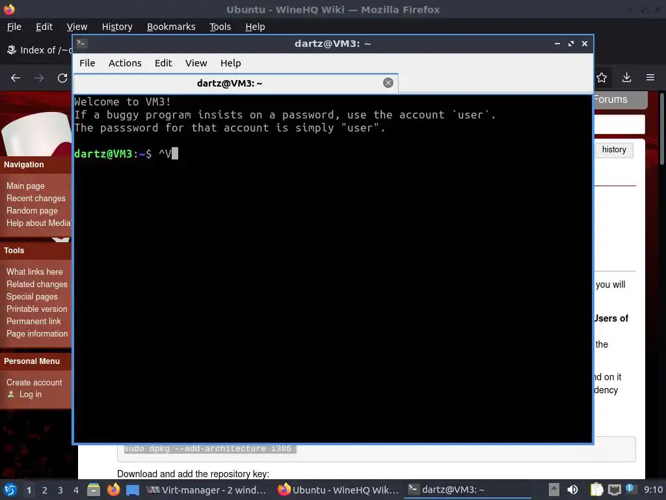This screenshot has width=666, height=500.
Task: Open the clipboard manager tray icon
Action: point(596,490)
